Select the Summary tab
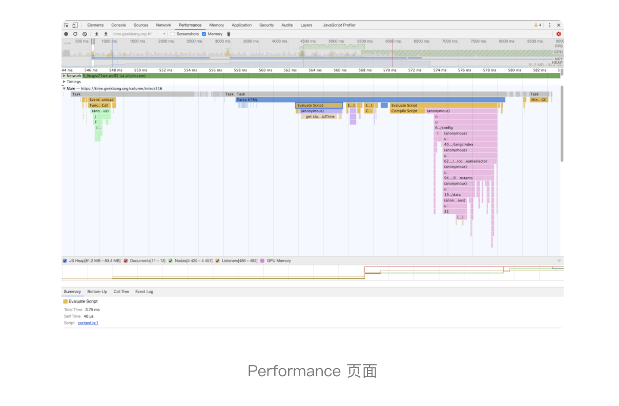The height and width of the screenshot is (406, 619). pyautogui.click(x=72, y=292)
